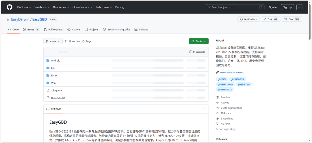The image size is (312, 143).
Task: Open the EasyGBD repository name link
Action: [40, 19]
